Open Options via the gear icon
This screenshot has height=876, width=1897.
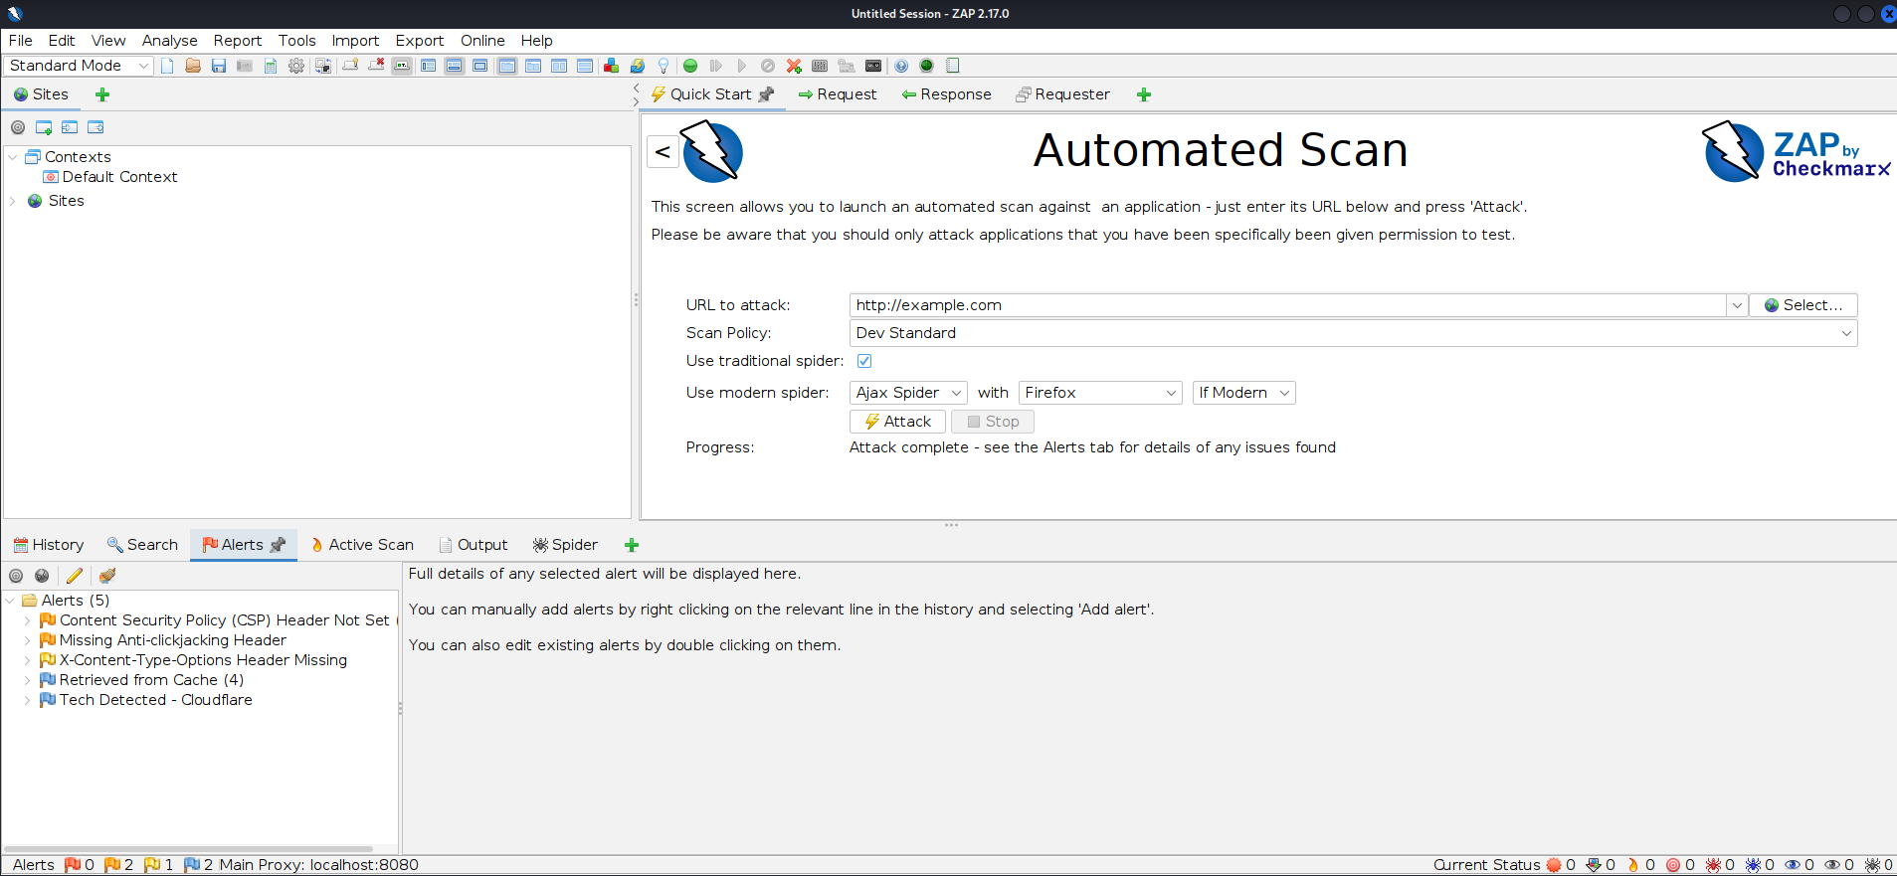pyautogui.click(x=296, y=66)
